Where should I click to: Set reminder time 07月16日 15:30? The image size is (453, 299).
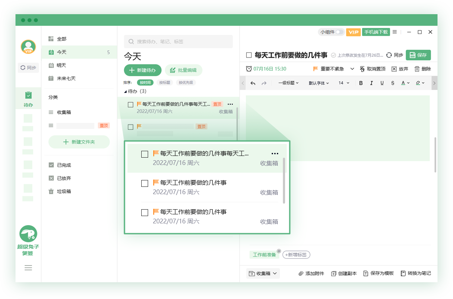coord(266,69)
